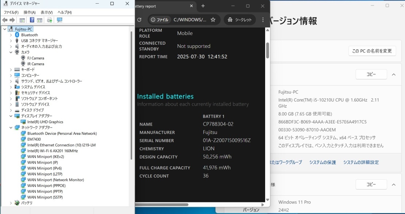Open the browser three-dot menu
405x214 pixels.
[263, 20]
